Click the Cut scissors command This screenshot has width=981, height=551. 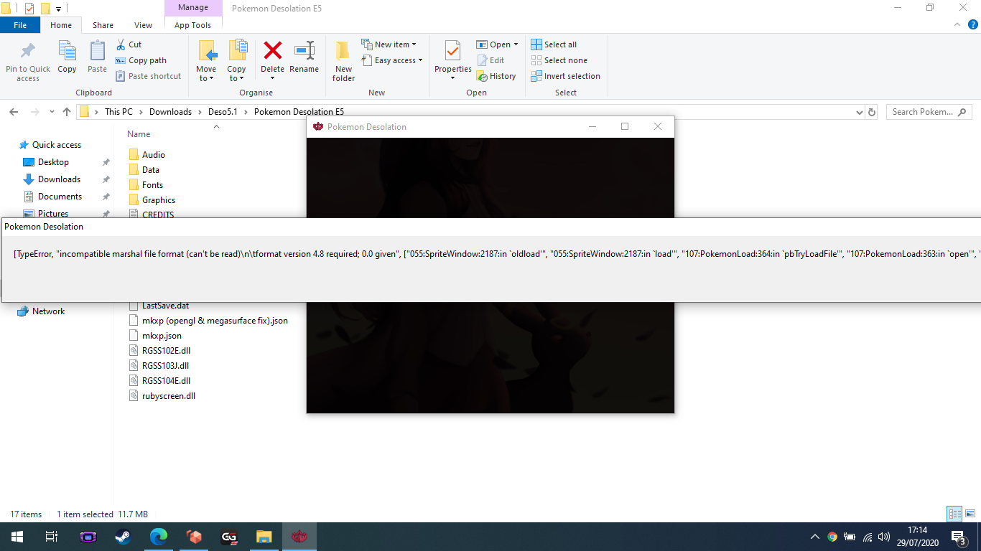click(x=129, y=44)
